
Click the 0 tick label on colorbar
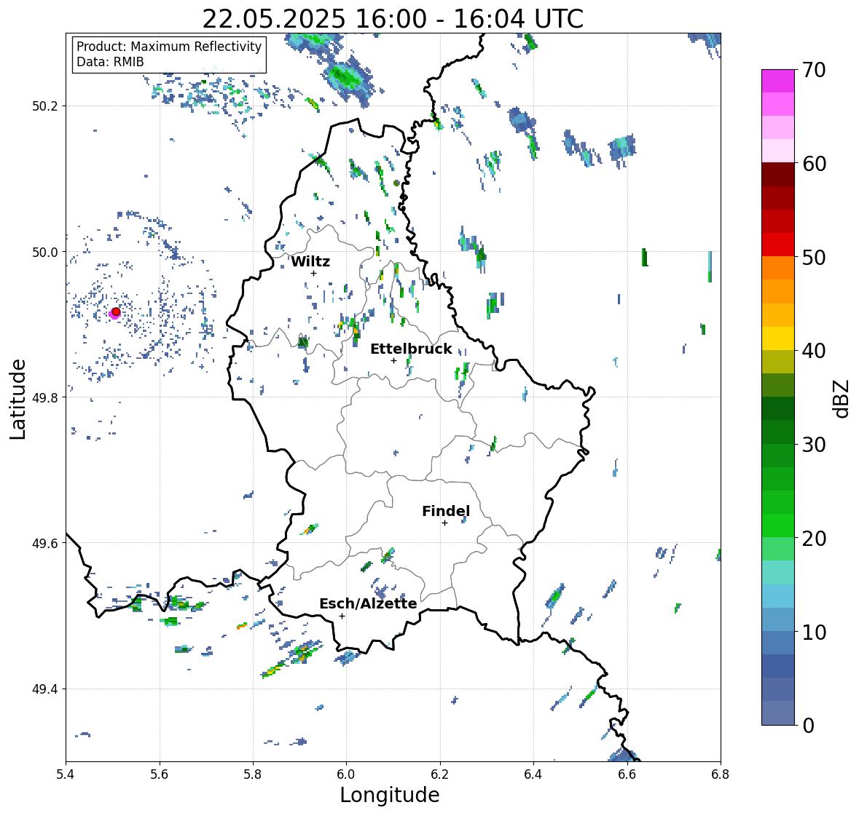(808, 726)
